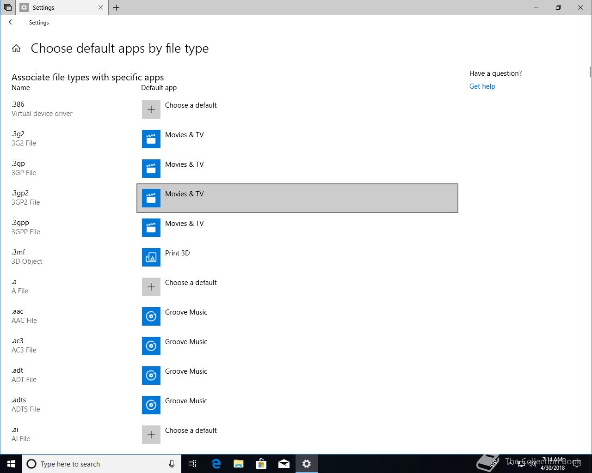Click 'Groove Music' label for .ac3
The image size is (592, 473).
[186, 342]
